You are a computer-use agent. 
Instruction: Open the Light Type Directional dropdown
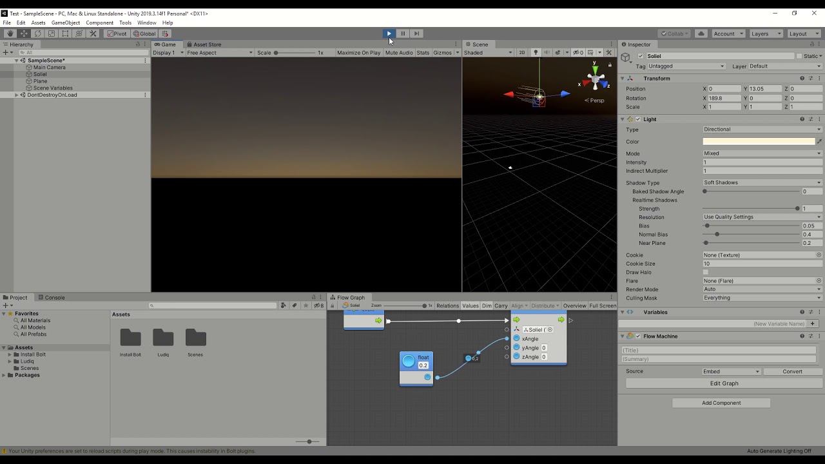pos(762,130)
